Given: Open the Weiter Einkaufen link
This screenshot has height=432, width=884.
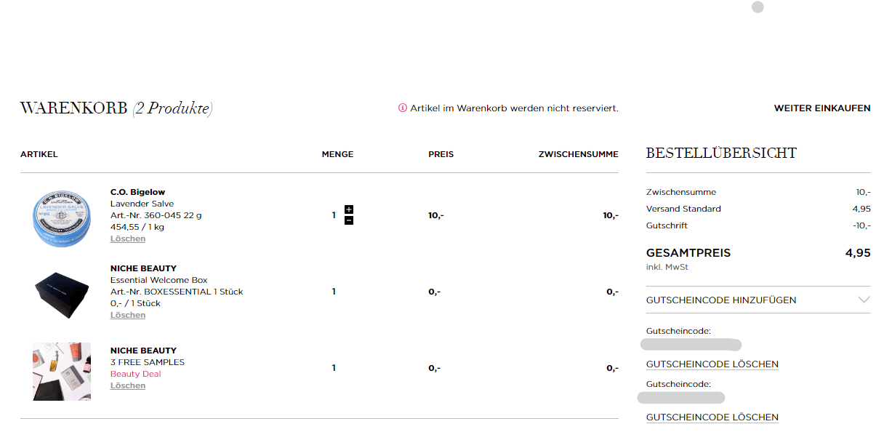Looking at the screenshot, I should click(821, 108).
